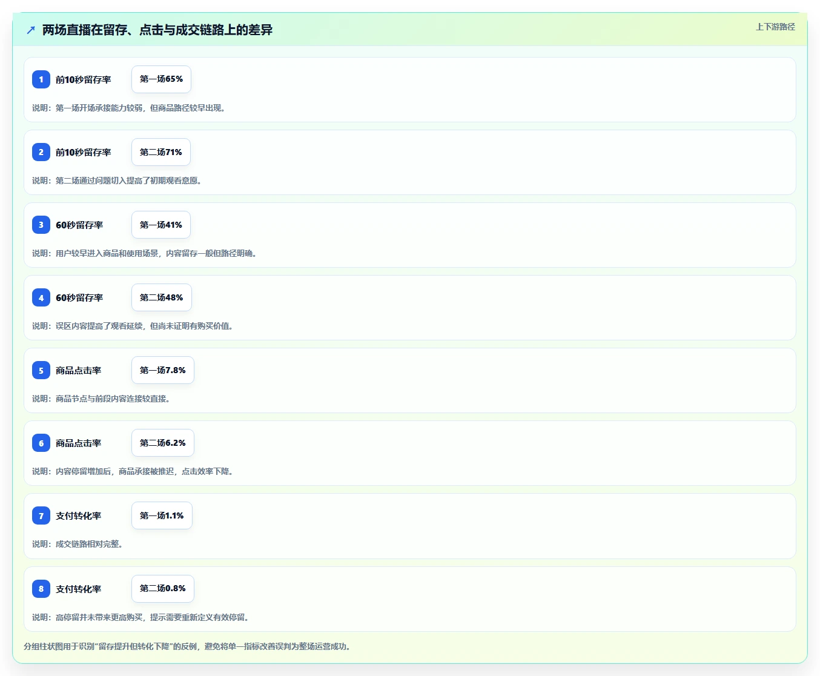Select the panel title 两场直播在留存、点击与成交链路上的差异

tap(157, 30)
